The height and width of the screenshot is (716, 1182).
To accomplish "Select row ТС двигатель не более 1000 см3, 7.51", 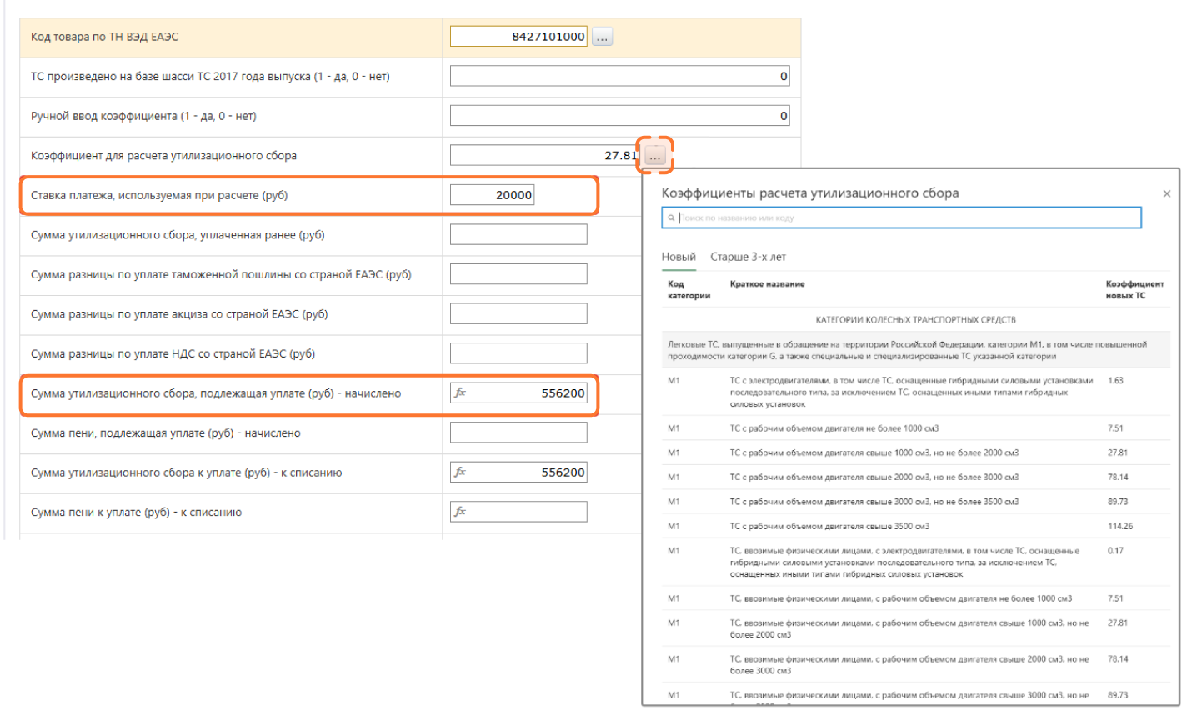I will tap(916, 428).
